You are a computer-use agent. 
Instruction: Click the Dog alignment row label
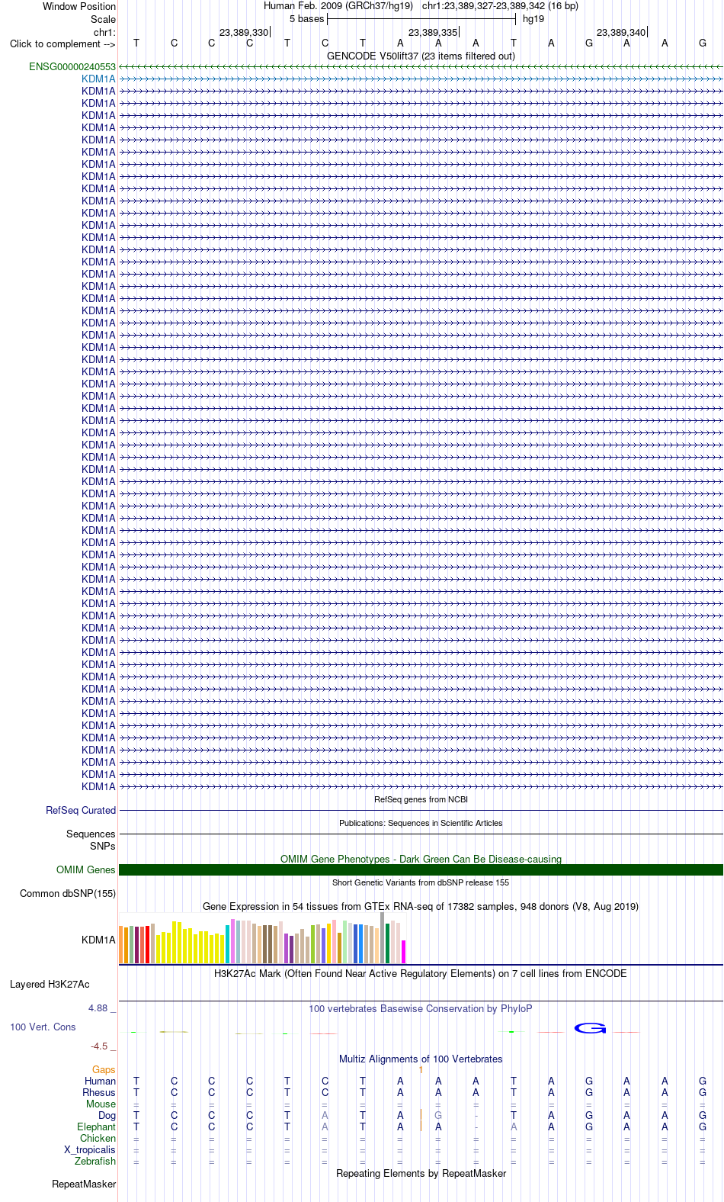coord(107,1115)
